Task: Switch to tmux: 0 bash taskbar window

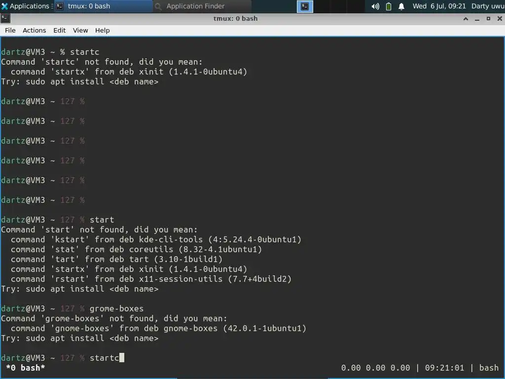Action: point(103,6)
